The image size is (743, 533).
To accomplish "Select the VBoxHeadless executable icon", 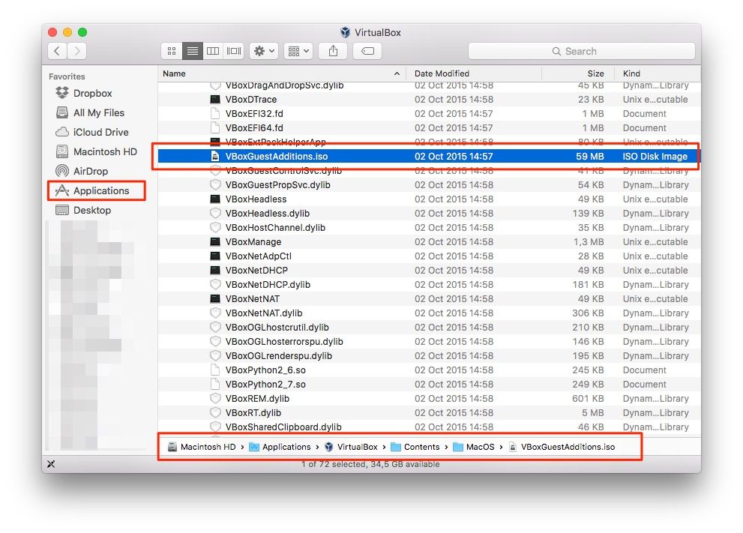I will pos(215,199).
